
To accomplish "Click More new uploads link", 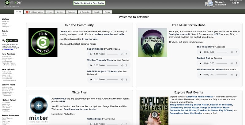I will (10, 80).
